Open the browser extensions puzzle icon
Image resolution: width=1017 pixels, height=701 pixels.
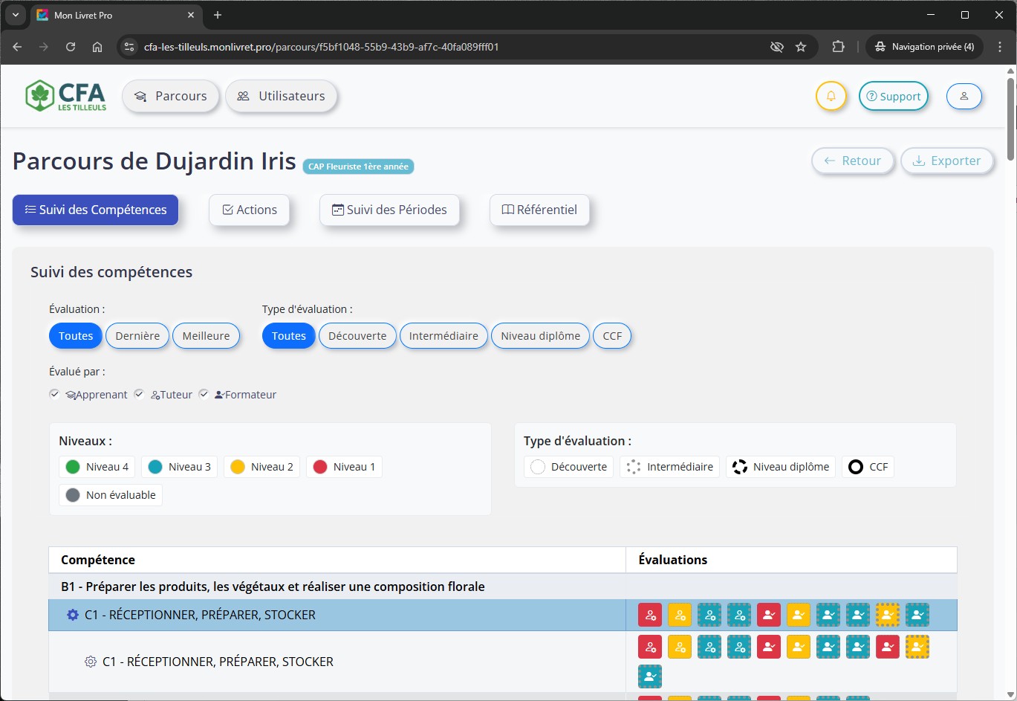coord(838,47)
